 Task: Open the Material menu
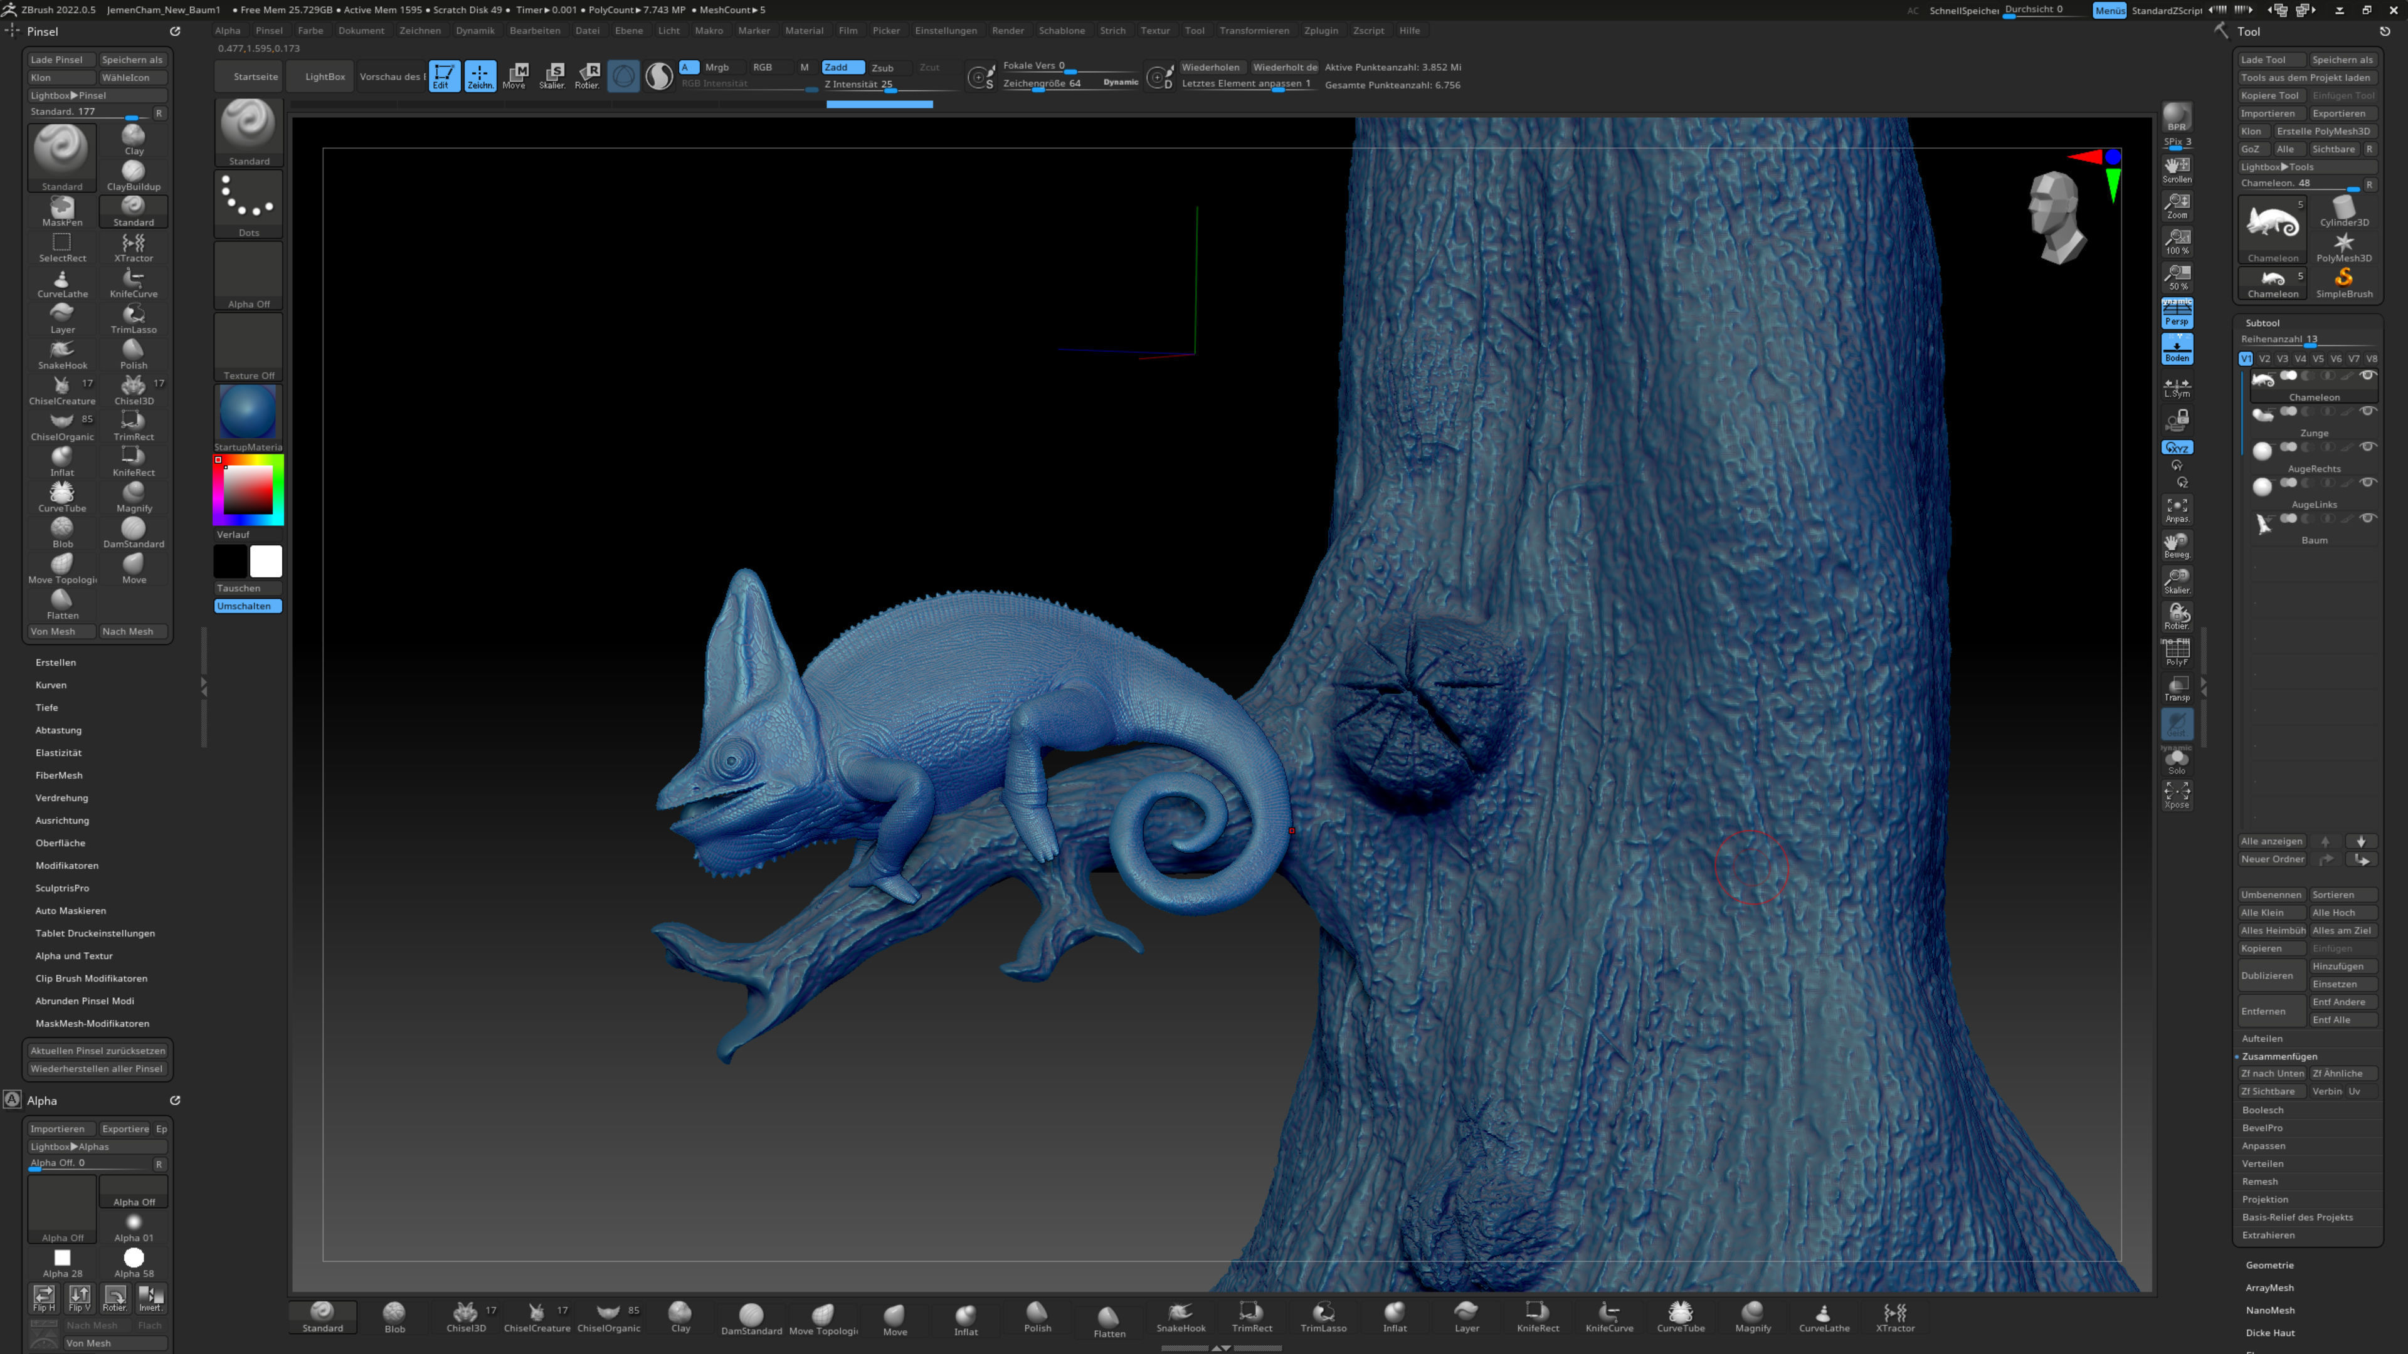click(804, 31)
